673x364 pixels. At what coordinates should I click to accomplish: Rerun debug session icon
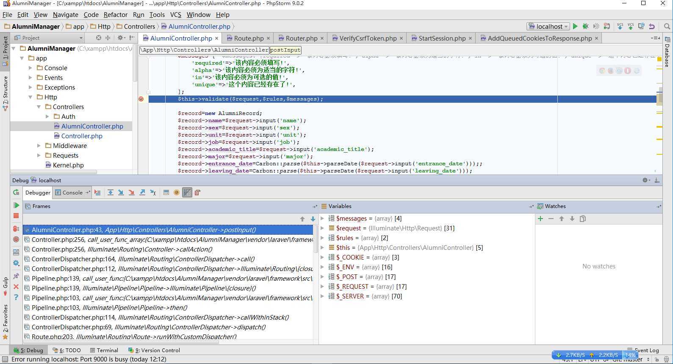click(16, 192)
